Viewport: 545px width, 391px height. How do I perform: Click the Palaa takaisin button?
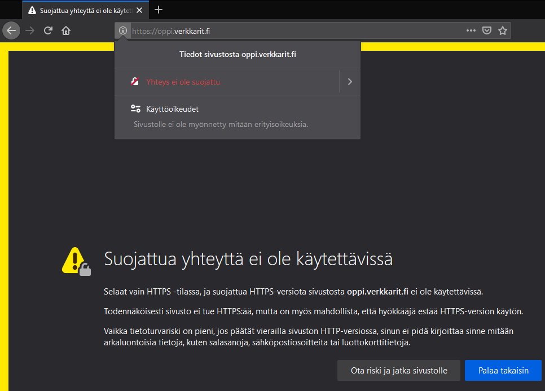pyautogui.click(x=503, y=371)
